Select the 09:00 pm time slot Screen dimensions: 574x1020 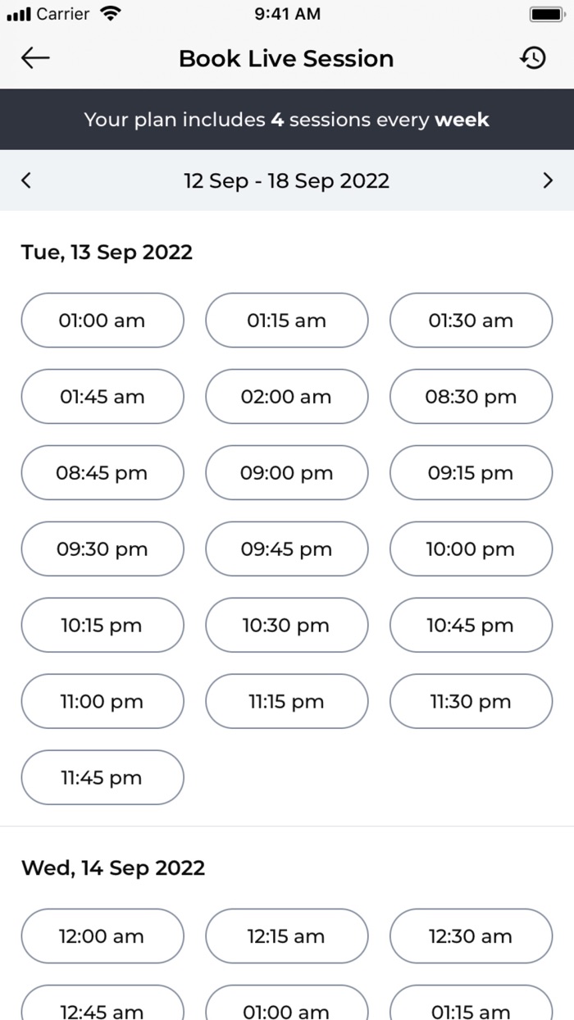pyautogui.click(x=286, y=473)
